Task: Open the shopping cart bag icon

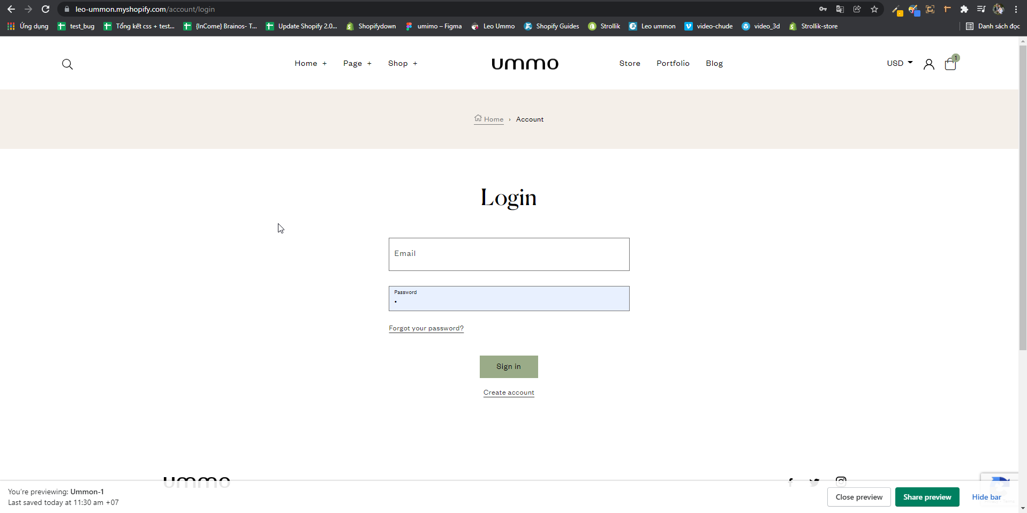Action: coord(950,64)
